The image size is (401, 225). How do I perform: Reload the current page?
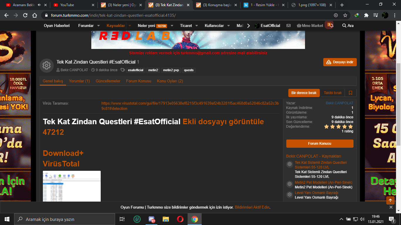[25, 15]
